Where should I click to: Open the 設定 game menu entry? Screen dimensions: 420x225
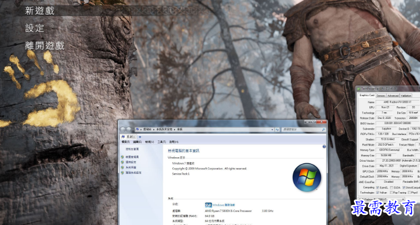(x=34, y=28)
